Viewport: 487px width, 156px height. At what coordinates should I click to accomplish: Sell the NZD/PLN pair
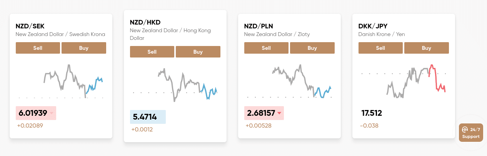coord(266,48)
